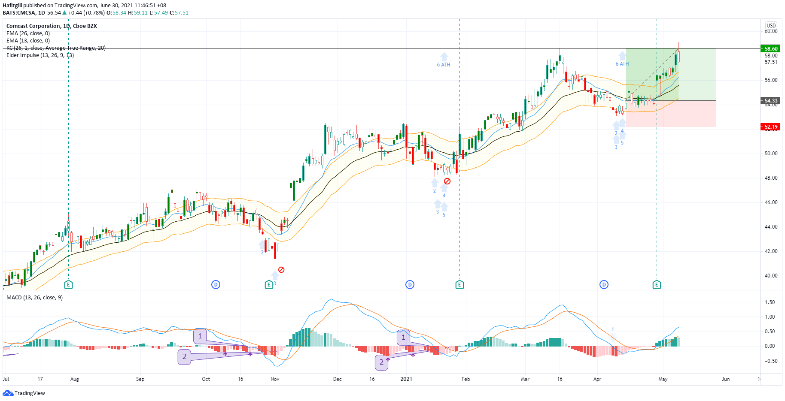This screenshot has width=785, height=401.
Task: Click 44.00 on the price axis
Action: click(x=771, y=226)
